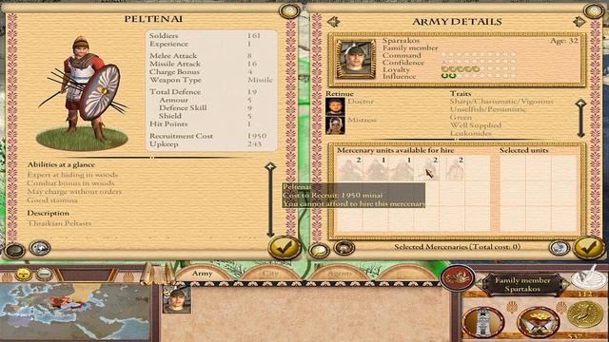609x342 pixels.
Task: Select the first mercenary unit card for hire
Action: [x=349, y=168]
